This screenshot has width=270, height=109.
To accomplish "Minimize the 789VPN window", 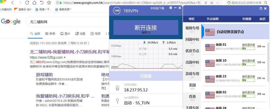I will pos(175,8).
